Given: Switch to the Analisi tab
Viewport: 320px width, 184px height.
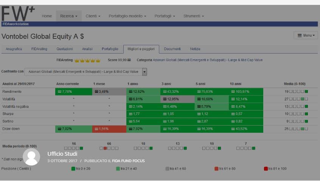Looking at the screenshot, I should [x=87, y=49].
